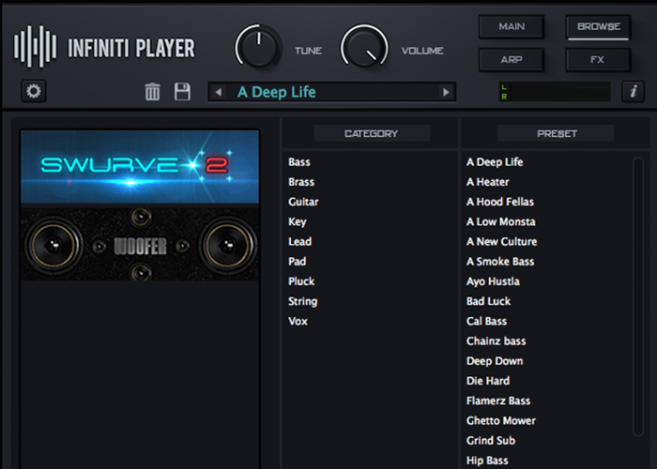Select the Pluck category
657x469 pixels.
[301, 281]
